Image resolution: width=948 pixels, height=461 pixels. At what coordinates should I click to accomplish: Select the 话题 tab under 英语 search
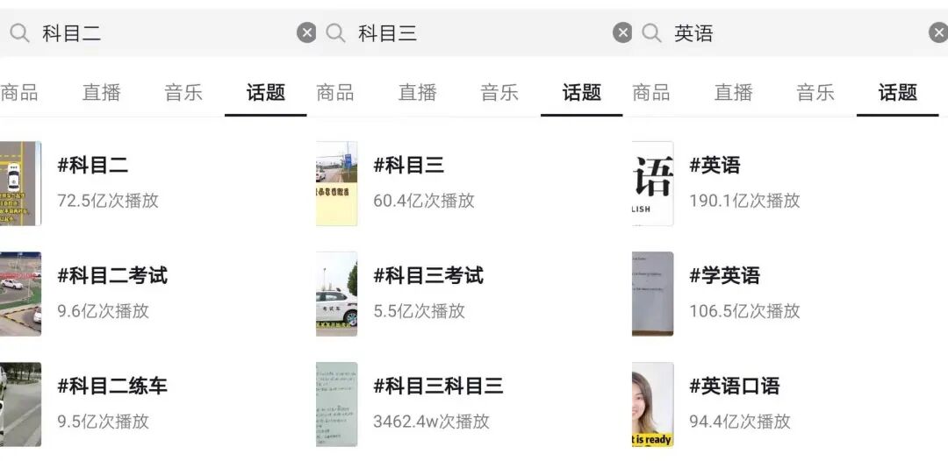tap(898, 92)
